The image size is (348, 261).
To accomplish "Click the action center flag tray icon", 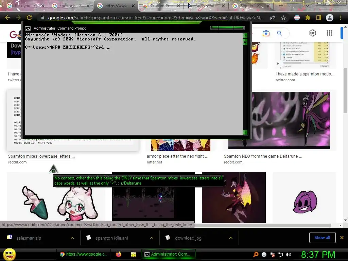I will [x=272, y=255].
